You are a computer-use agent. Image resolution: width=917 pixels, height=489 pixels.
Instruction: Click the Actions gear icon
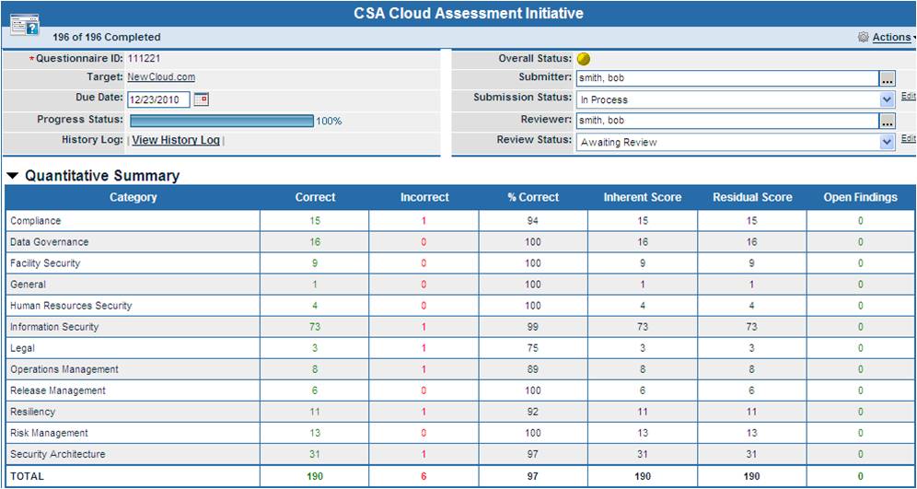click(864, 38)
